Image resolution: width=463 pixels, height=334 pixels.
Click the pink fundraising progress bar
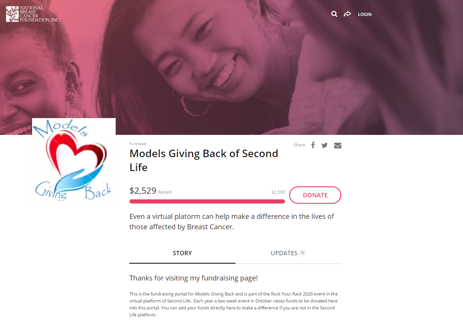point(207,201)
